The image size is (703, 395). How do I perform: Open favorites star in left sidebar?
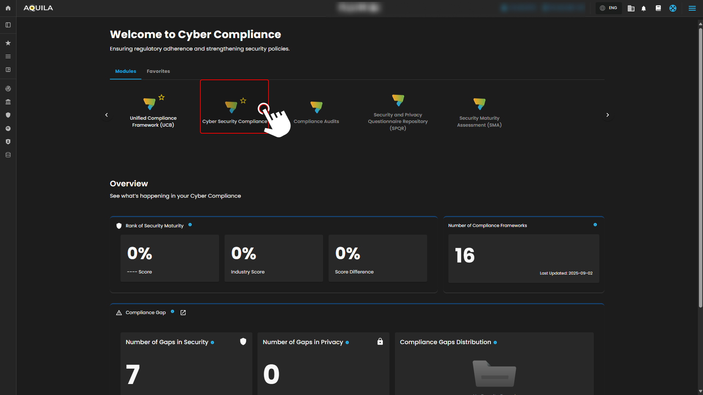tap(8, 43)
